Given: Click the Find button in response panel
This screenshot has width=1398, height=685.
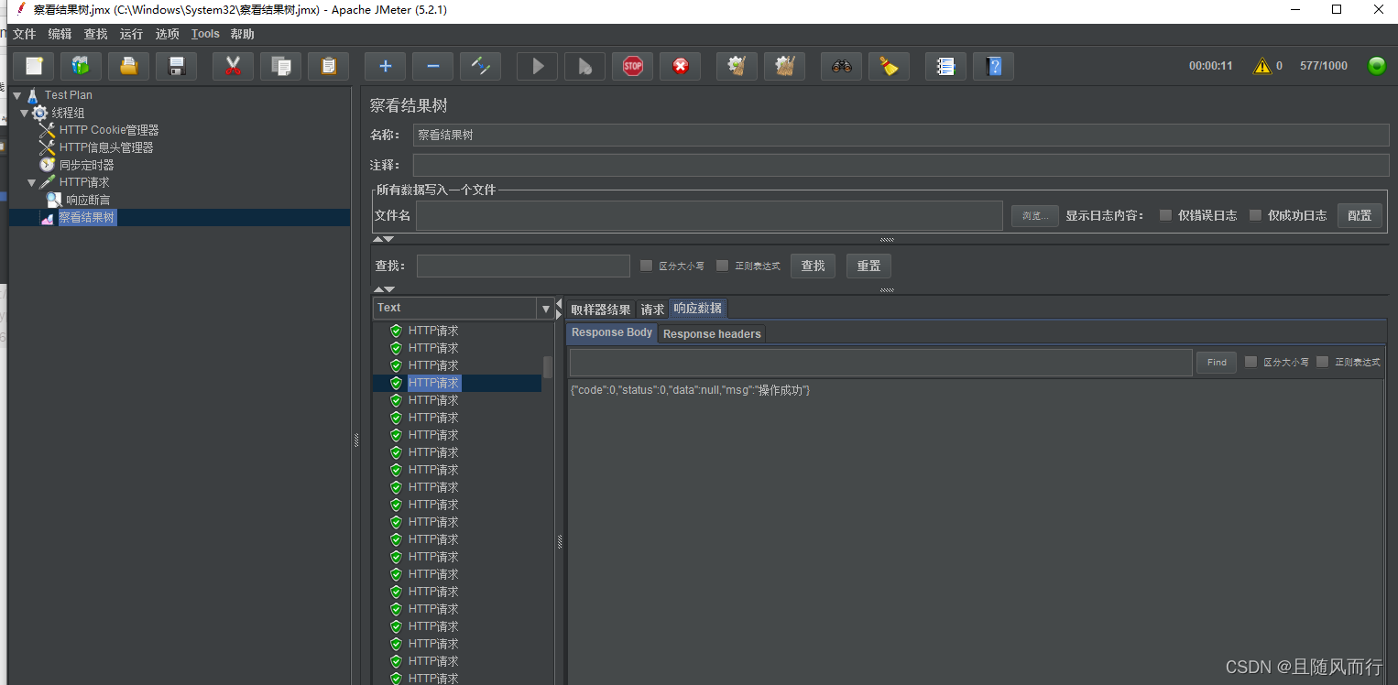Looking at the screenshot, I should pyautogui.click(x=1217, y=362).
